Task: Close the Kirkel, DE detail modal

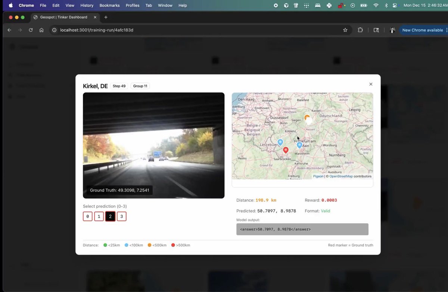Action: click(x=370, y=84)
